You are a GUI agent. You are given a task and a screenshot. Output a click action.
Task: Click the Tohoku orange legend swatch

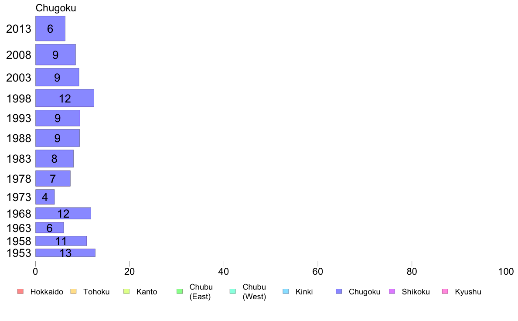click(73, 291)
